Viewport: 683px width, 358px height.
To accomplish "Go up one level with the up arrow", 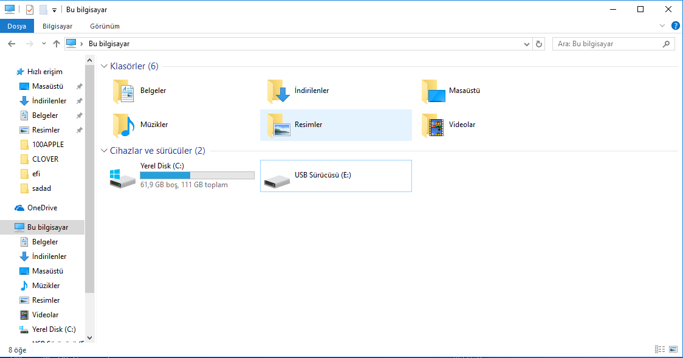I will point(57,44).
